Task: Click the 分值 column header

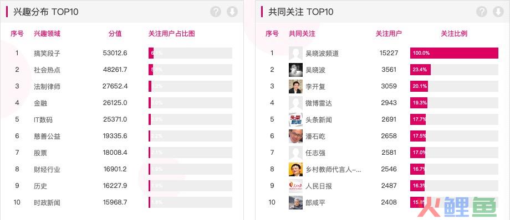Action: pos(115,33)
